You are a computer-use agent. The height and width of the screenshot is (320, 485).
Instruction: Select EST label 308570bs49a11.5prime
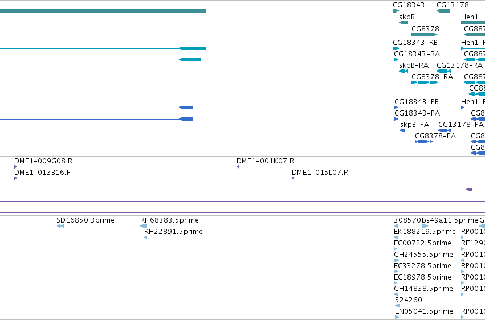tap(436, 220)
